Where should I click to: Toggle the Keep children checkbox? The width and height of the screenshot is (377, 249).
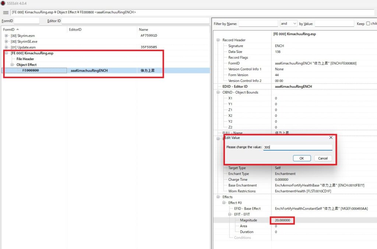368,24
